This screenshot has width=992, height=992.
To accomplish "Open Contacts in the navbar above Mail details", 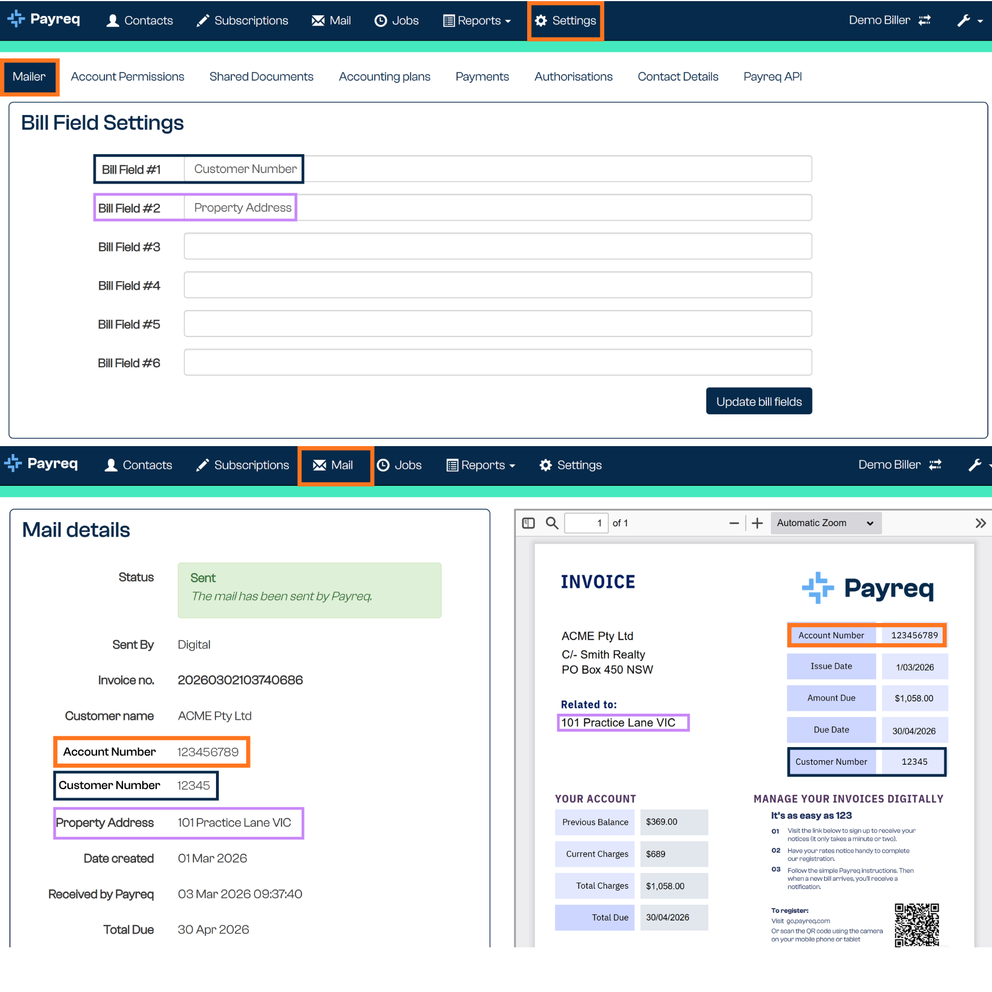I will 139,465.
